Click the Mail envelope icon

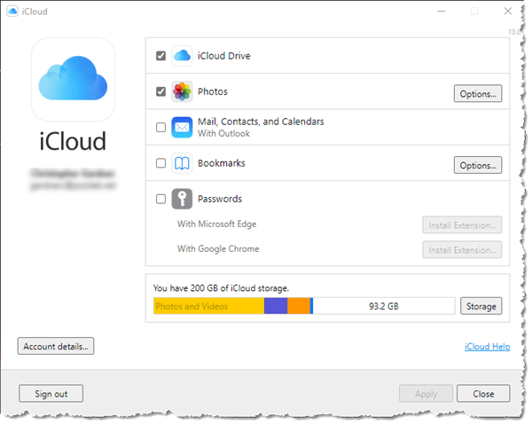[182, 128]
